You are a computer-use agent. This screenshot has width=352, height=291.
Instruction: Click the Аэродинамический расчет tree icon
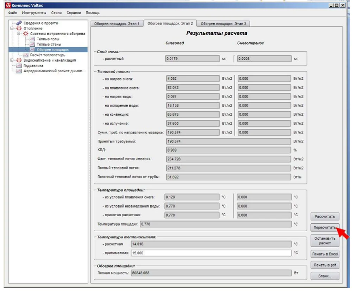(x=19, y=71)
